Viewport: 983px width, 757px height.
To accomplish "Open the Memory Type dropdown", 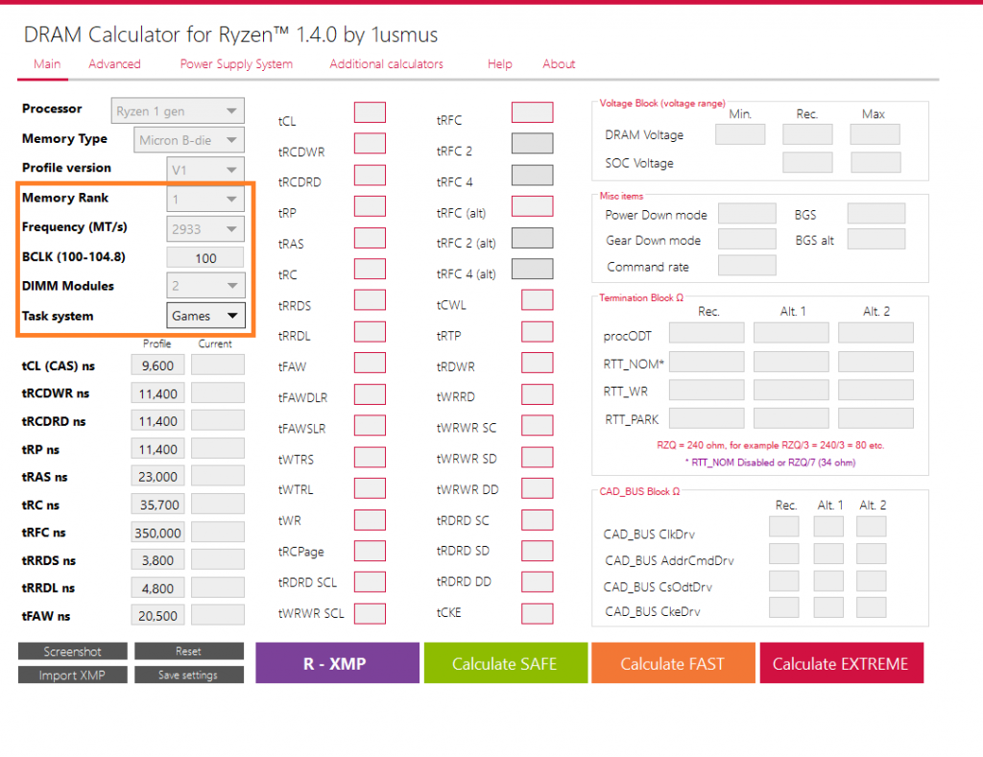I will click(189, 140).
